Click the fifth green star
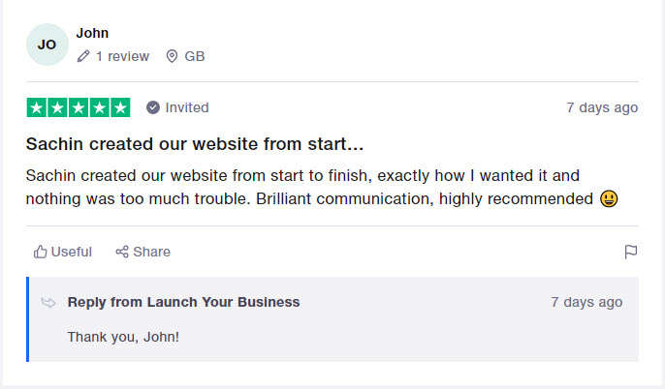This screenshot has height=389, width=665. click(120, 107)
